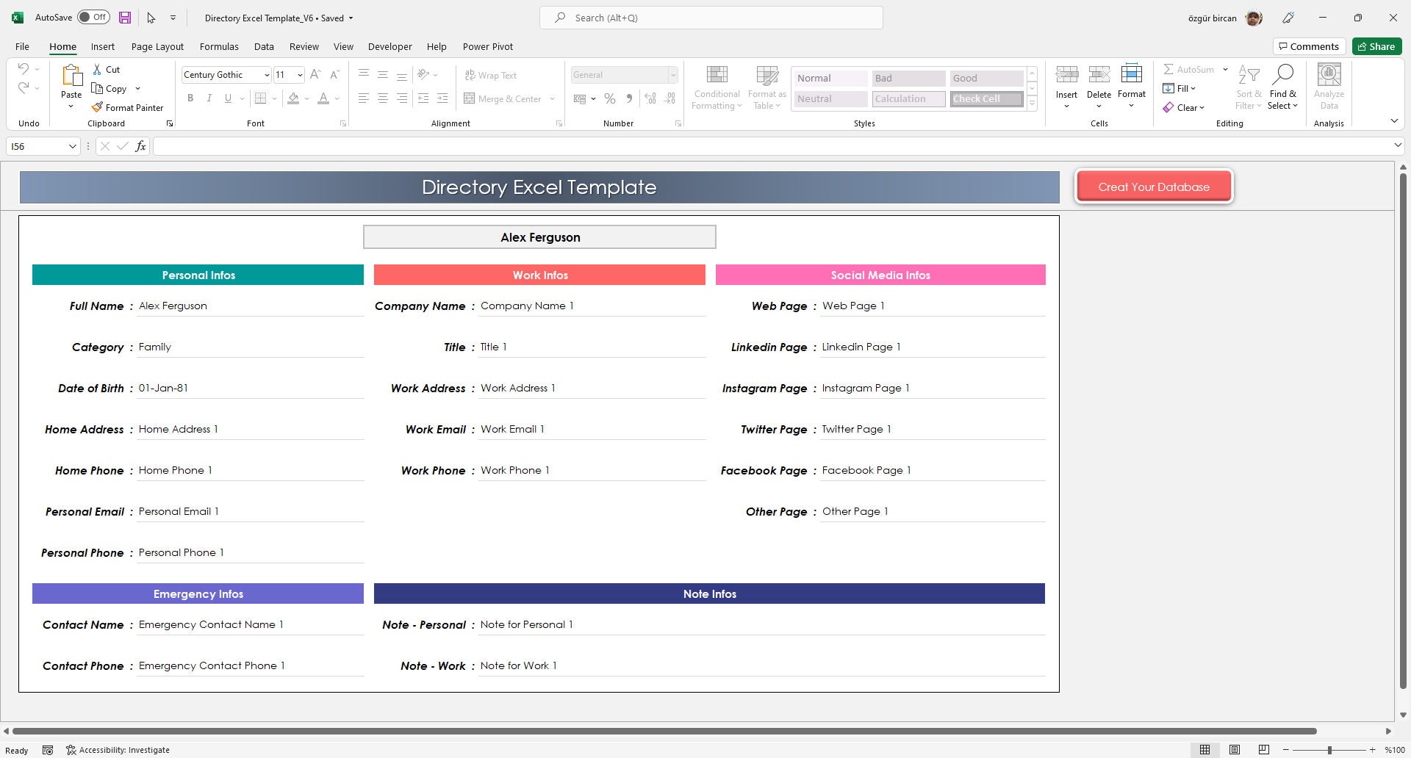Image resolution: width=1411 pixels, height=758 pixels.
Task: Apply Percent Style number formatting
Action: 609,98
